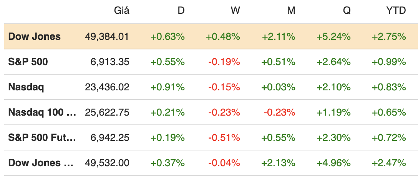Select the Nasdaq index name

pyautogui.click(x=26, y=87)
